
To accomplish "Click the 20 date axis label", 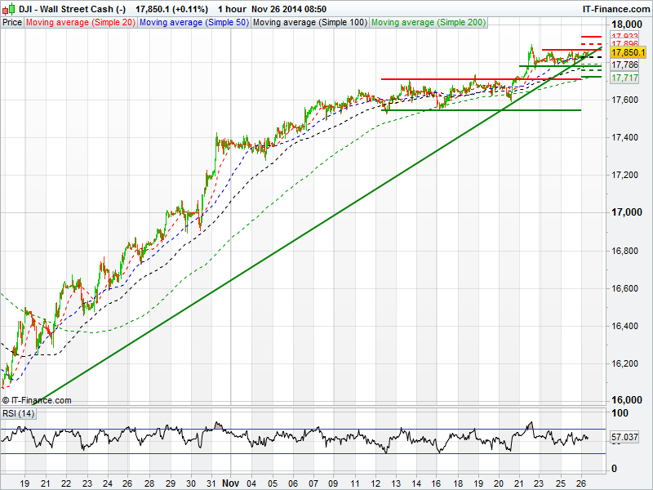I will point(499,483).
